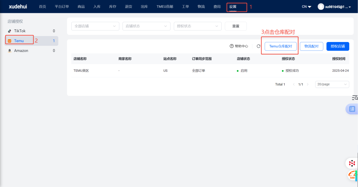Screen dimensions: 358x187
Task: Click the search list icon on right edge
Action: [x=355, y=98]
